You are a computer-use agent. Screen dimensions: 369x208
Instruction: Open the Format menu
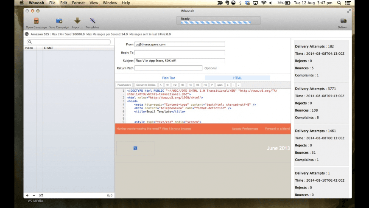tap(78, 3)
